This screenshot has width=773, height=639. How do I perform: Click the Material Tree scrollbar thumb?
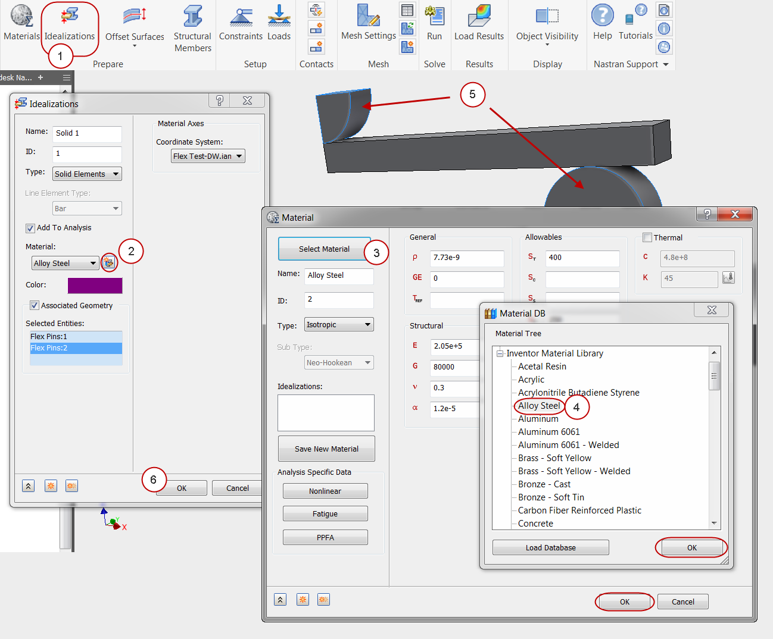pyautogui.click(x=714, y=375)
